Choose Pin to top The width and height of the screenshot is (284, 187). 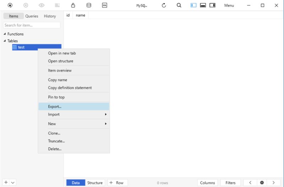74,97
